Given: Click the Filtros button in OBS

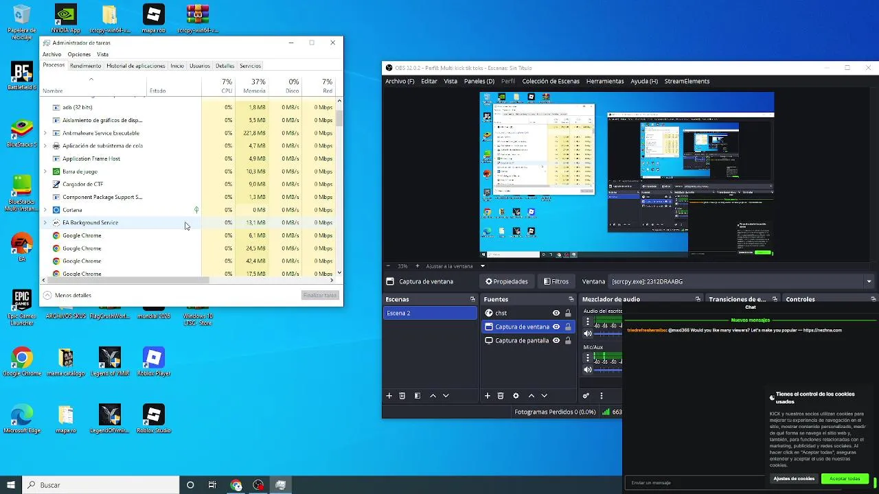Looking at the screenshot, I should (x=556, y=281).
